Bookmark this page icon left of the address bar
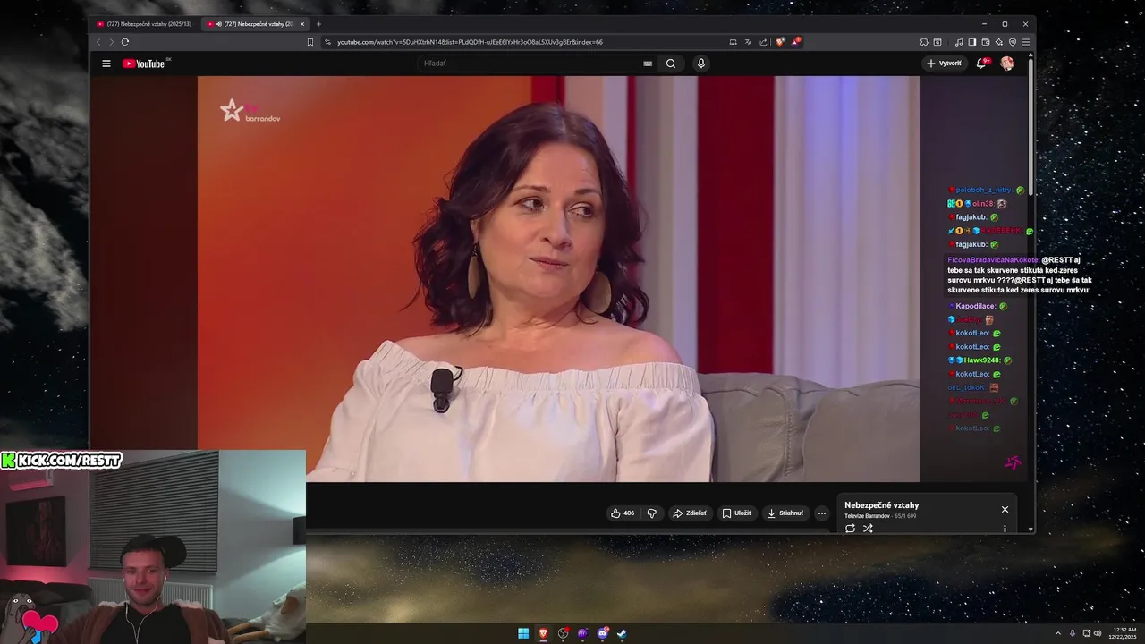This screenshot has height=644, width=1145. coord(310,42)
